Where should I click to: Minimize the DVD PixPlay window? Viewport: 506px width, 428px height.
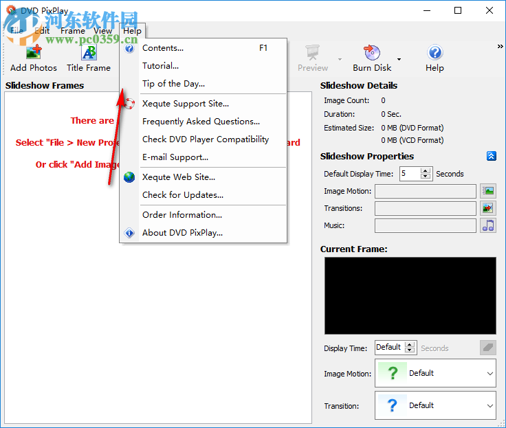[x=427, y=10]
